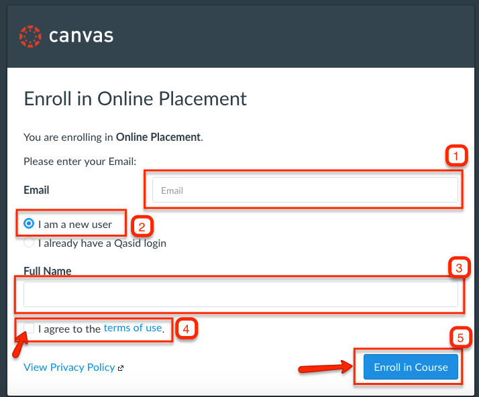
Task: Click the canvas wordmark in header
Action: click(x=81, y=36)
